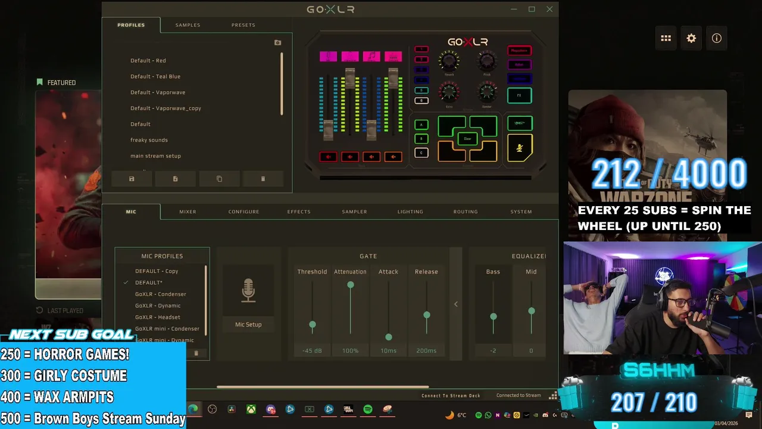Select sampler bank A button
762x429 pixels.
click(421, 125)
